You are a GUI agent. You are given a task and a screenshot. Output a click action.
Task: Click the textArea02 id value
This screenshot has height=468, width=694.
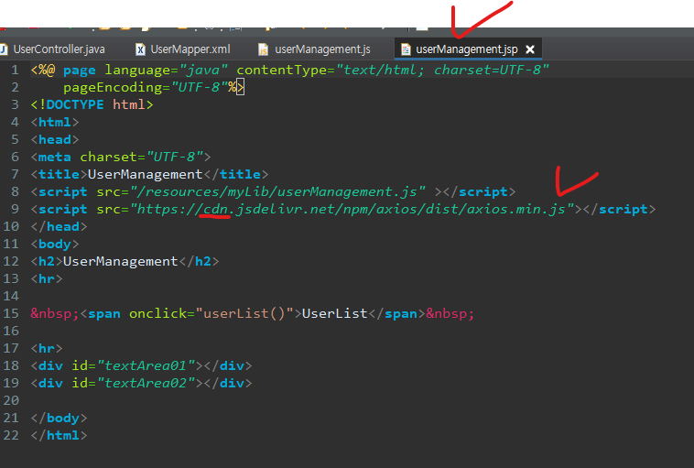click(146, 383)
